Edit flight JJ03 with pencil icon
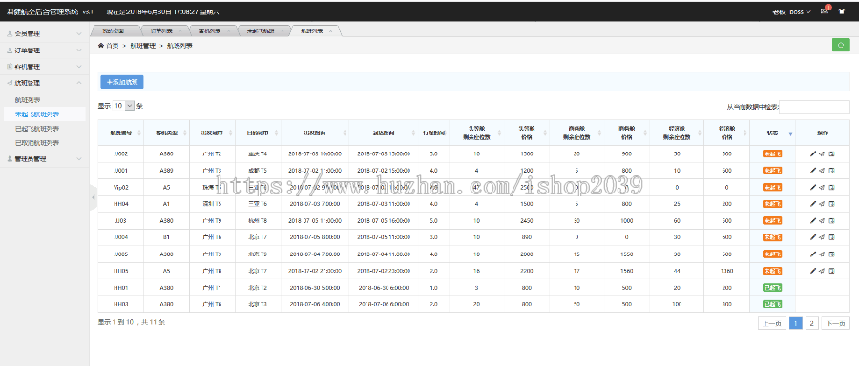This screenshot has height=366, width=859. click(x=813, y=220)
